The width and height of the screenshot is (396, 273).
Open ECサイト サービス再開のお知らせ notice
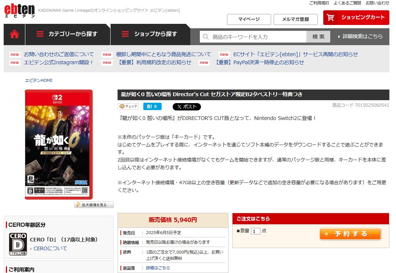tap(295, 54)
